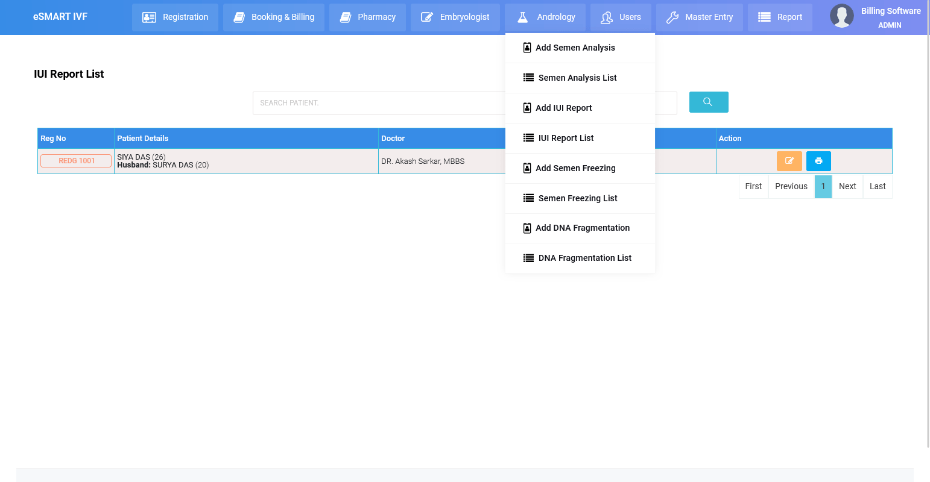The height and width of the screenshot is (482, 930).
Task: Select Add Semen Analysis
Action: click(575, 48)
